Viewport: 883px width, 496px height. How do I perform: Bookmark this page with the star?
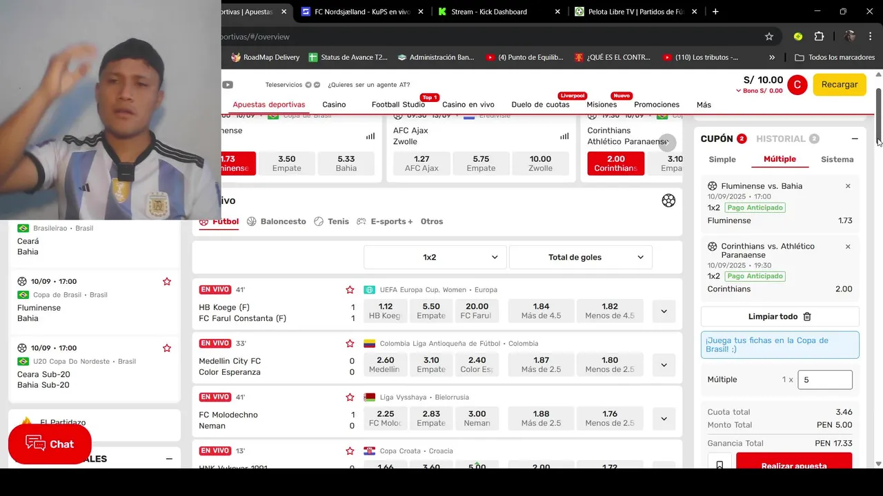coord(769,37)
